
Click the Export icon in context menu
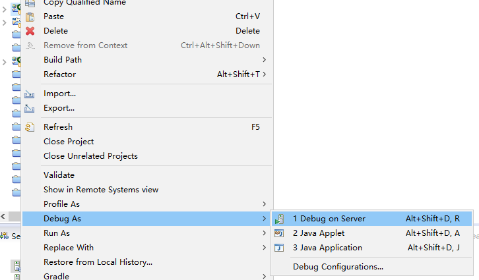tap(30, 108)
